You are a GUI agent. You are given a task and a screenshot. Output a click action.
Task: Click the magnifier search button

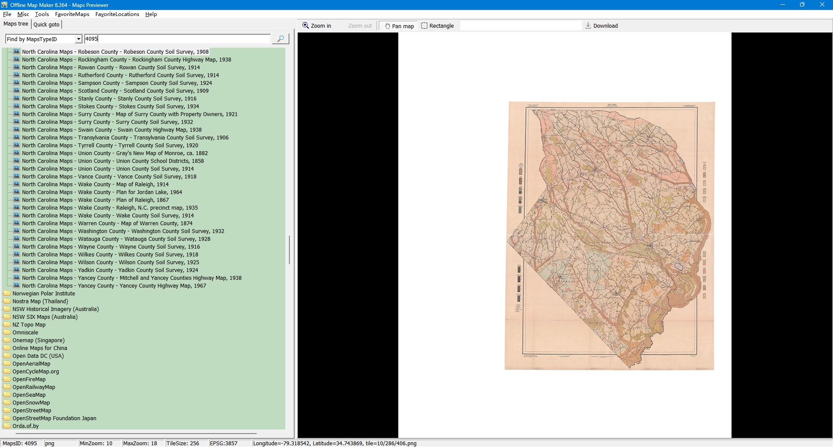click(280, 39)
